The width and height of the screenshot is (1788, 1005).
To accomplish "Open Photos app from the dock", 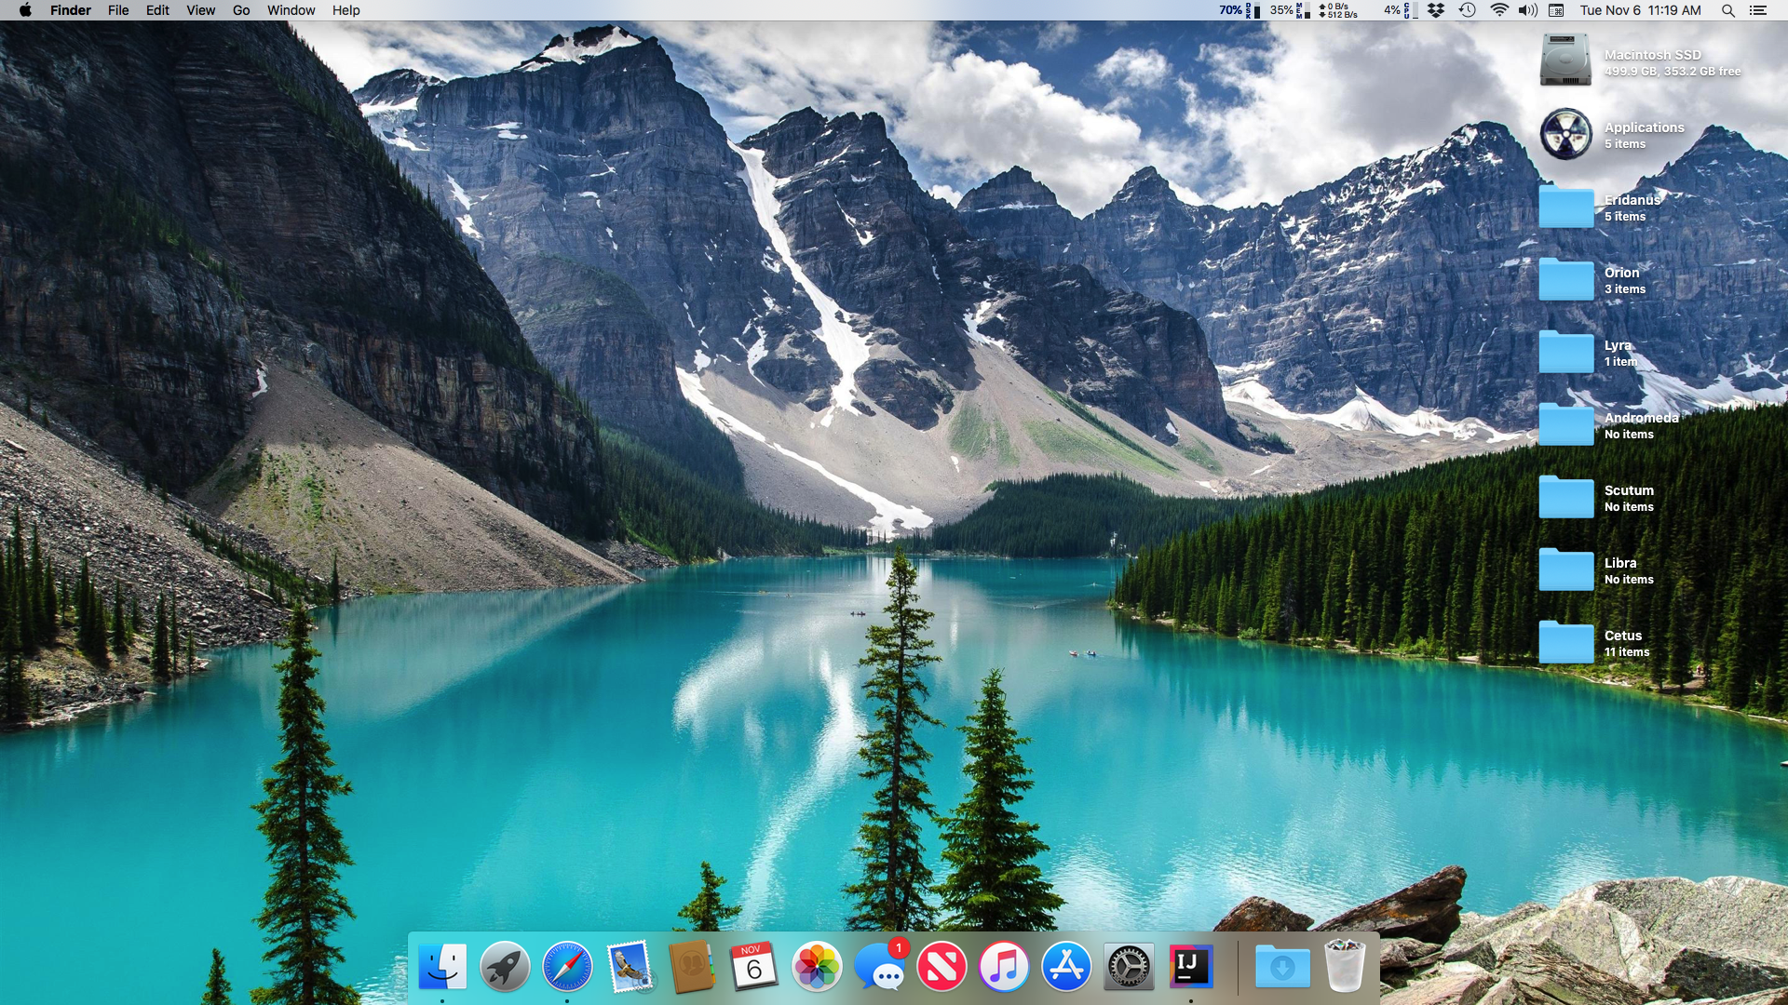I will click(x=817, y=967).
